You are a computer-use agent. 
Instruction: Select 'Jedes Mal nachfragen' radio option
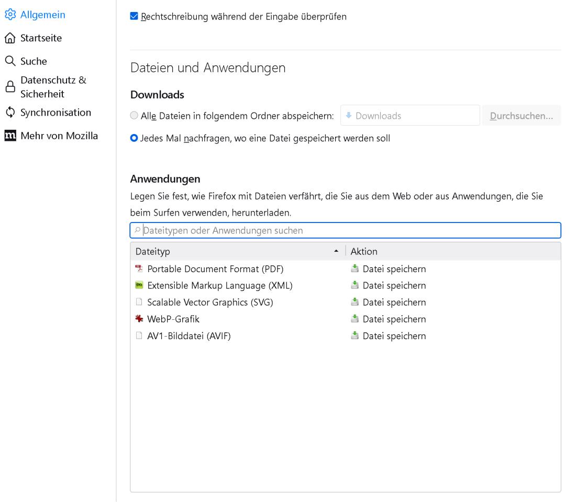pyautogui.click(x=135, y=139)
